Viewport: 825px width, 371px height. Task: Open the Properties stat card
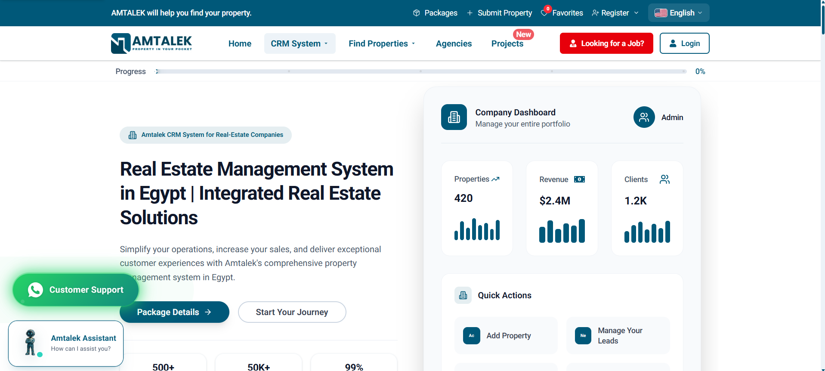click(x=477, y=208)
